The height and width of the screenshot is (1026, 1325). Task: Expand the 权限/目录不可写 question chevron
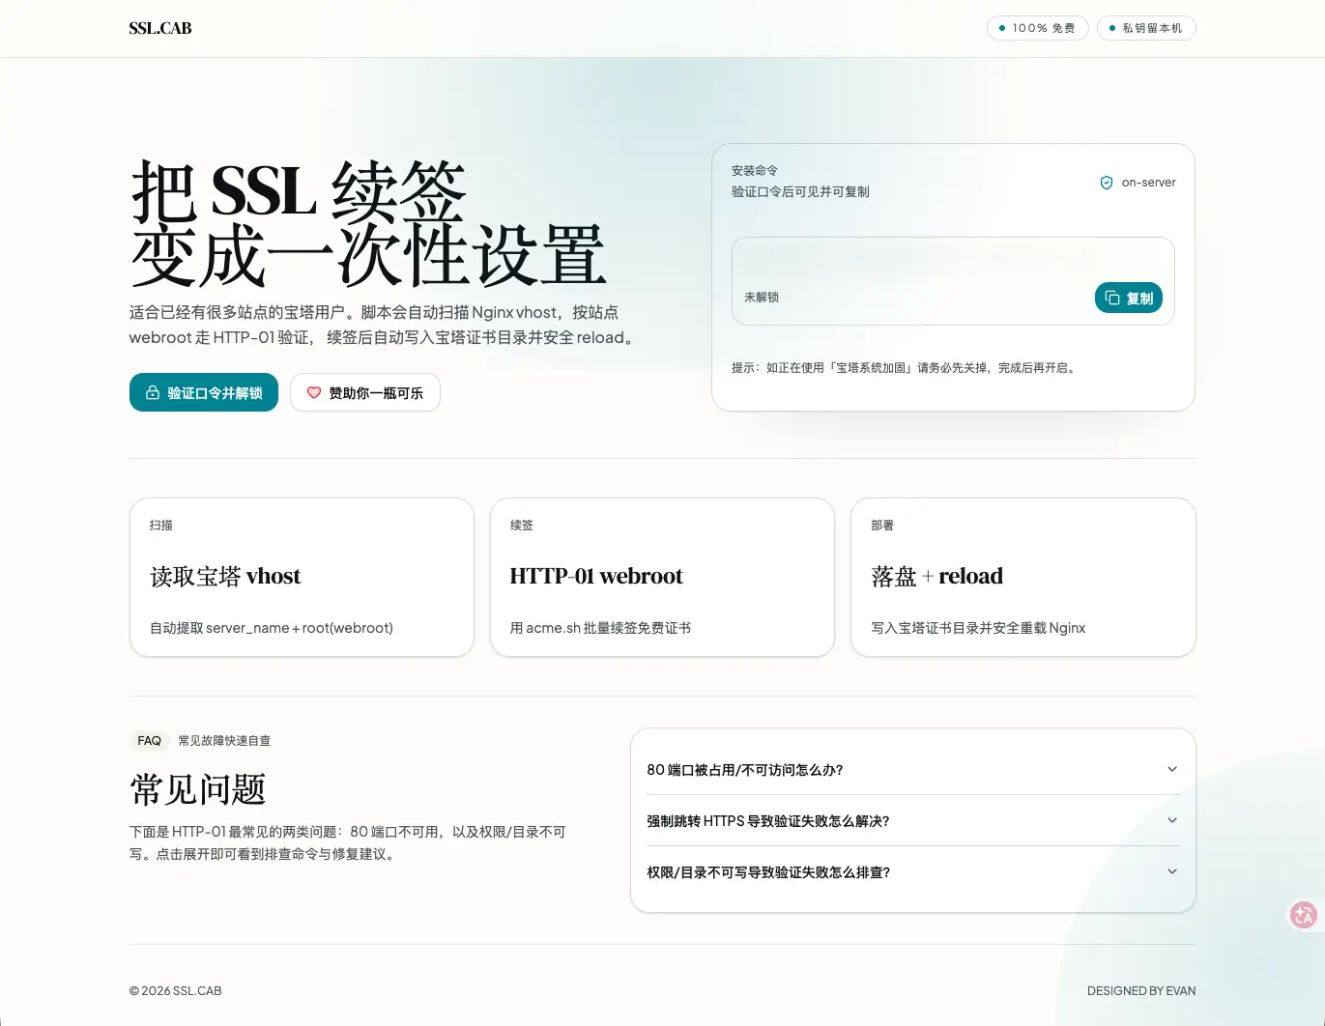pos(1172,871)
